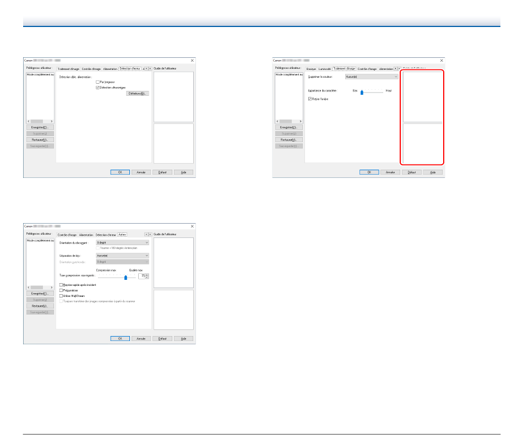Click the compression rate slider thumb

[126, 278]
